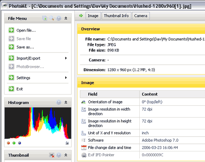Toggle the red channel in the histogram
The image size is (205, 162).
(x=8, y=143)
